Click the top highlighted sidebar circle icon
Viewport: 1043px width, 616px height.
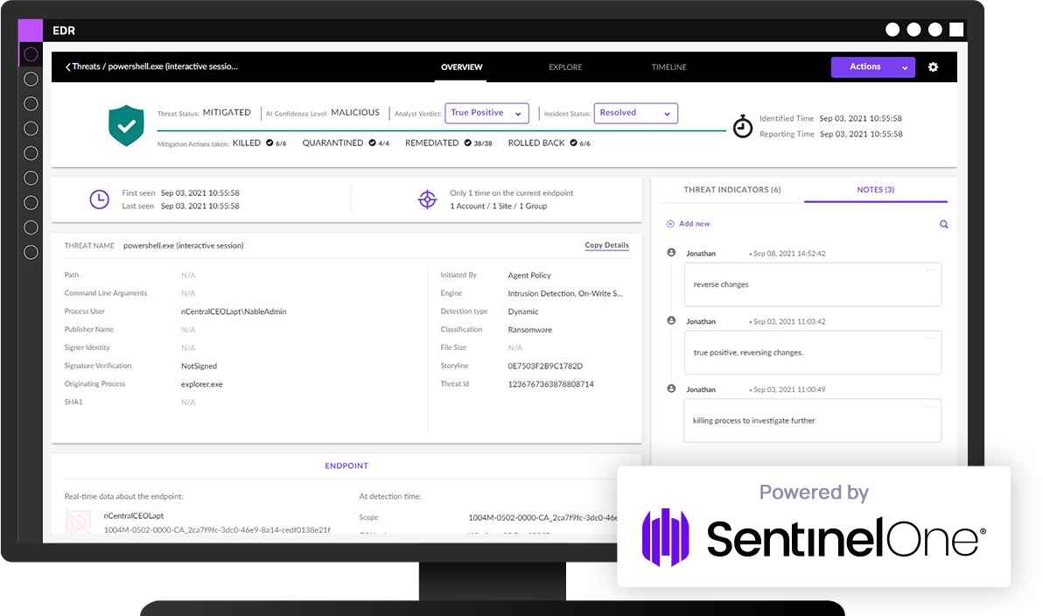(31, 53)
